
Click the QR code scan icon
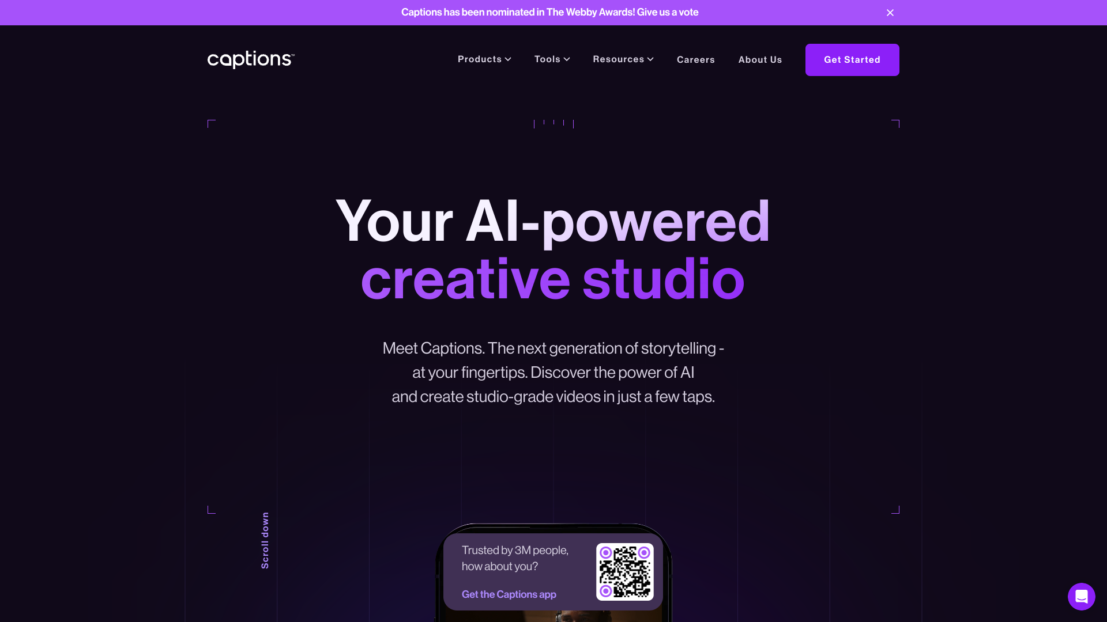(624, 571)
